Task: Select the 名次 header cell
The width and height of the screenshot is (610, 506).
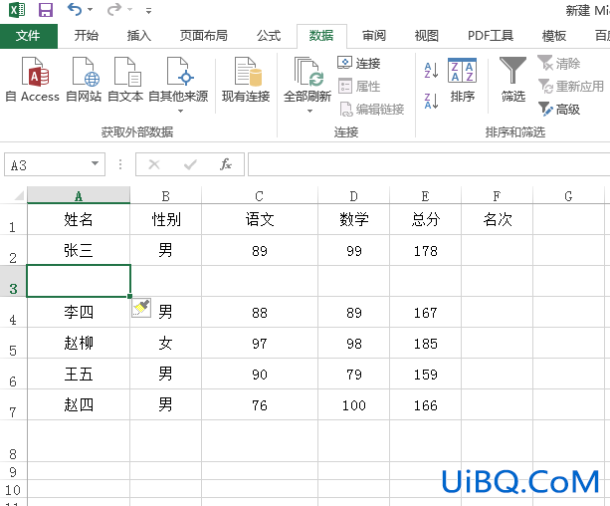Action: click(x=497, y=219)
